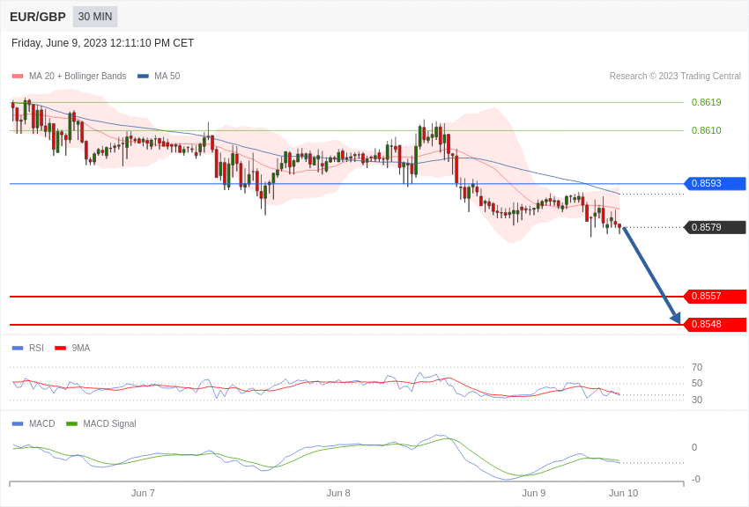This screenshot has height=507, width=749.
Task: Click the RSI legend label
Action: 36,348
